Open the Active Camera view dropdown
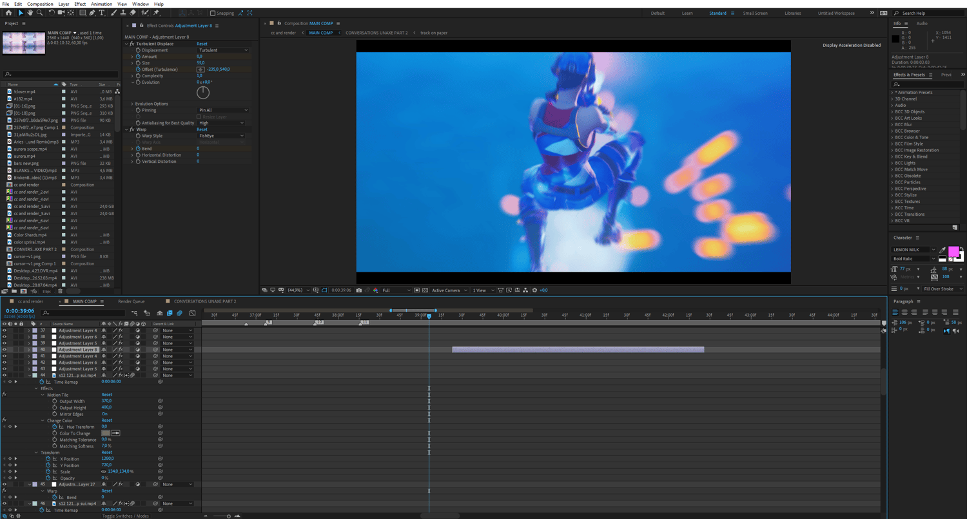The image size is (967, 519). point(449,290)
